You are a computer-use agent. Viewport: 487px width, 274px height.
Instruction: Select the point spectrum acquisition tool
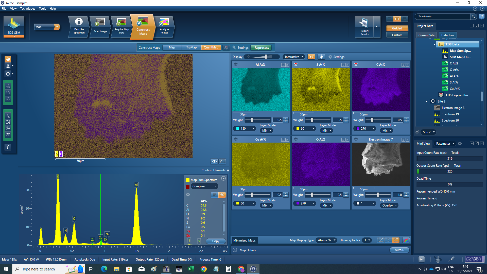(x=8, y=115)
